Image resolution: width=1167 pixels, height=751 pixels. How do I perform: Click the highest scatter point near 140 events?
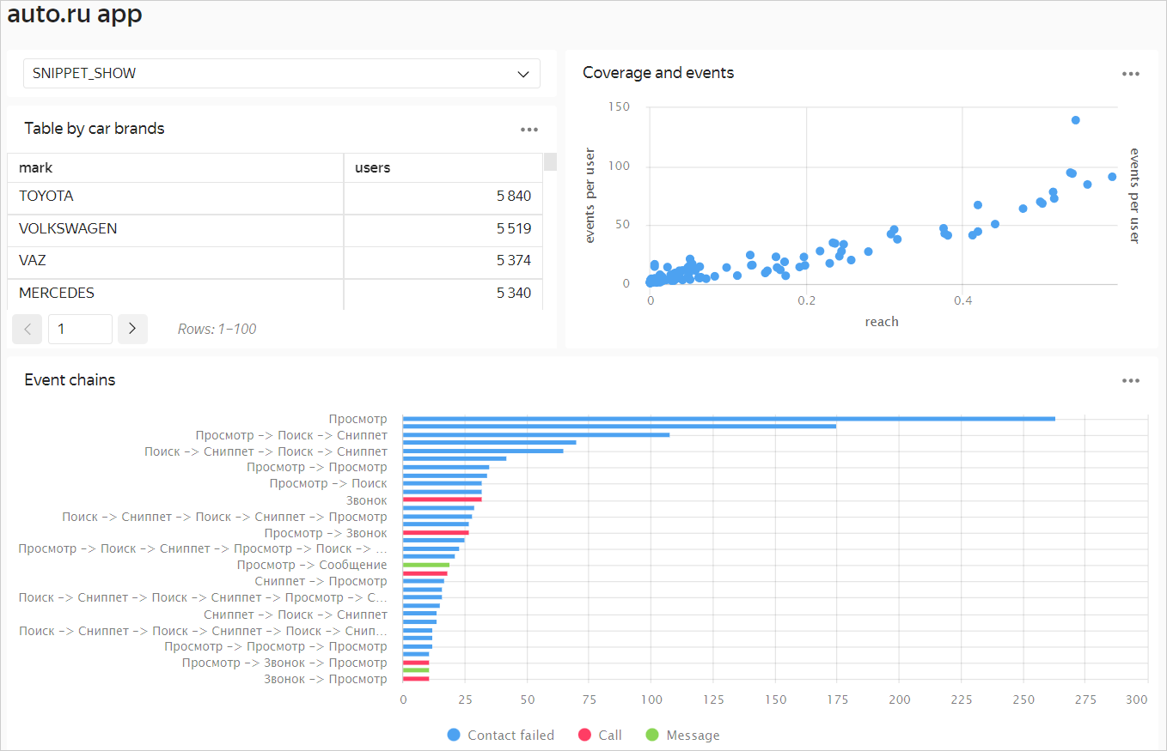1075,120
